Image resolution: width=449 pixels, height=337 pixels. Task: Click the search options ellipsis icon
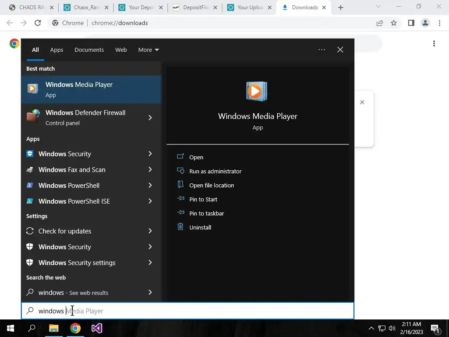(x=321, y=50)
